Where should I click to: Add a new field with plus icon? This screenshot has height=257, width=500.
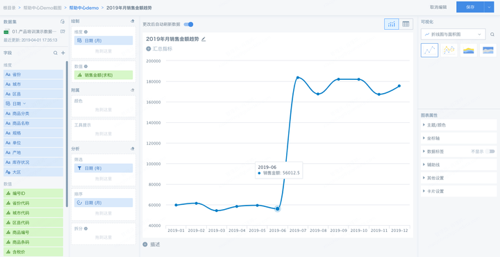[x=63, y=53]
